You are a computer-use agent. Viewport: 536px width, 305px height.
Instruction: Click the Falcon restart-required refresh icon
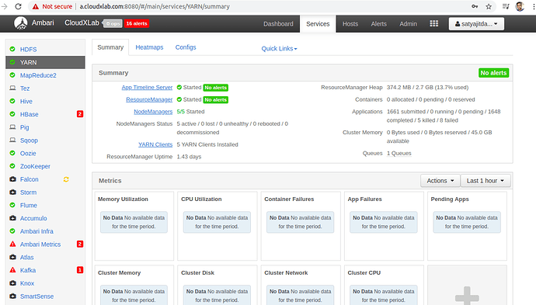pos(66,179)
